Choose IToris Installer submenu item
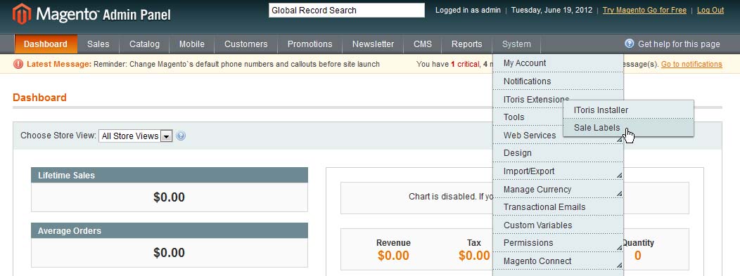The width and height of the screenshot is (740, 276). (628, 110)
